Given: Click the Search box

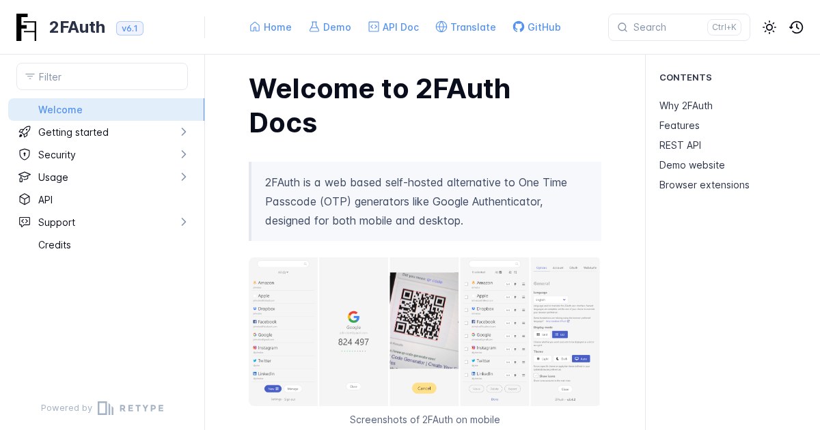Looking at the screenshot, I should 679,27.
